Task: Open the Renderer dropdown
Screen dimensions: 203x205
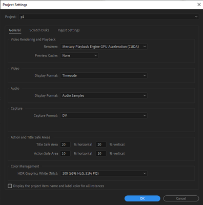Action: tap(104, 47)
